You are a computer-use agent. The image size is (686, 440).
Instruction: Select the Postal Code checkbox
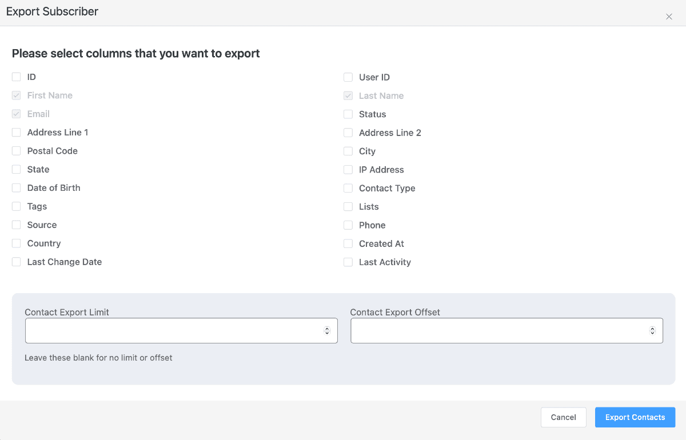point(16,151)
